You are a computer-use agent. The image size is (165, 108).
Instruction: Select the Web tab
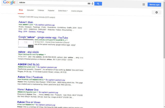[x=21, y=10]
